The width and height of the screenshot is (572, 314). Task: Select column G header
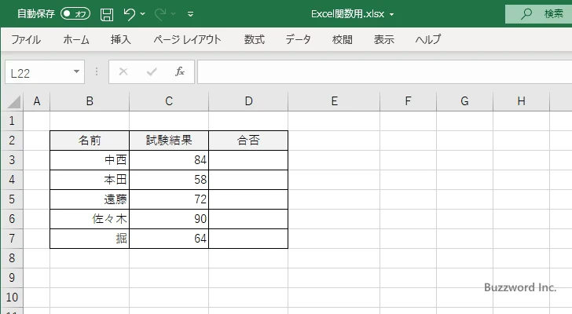point(464,101)
